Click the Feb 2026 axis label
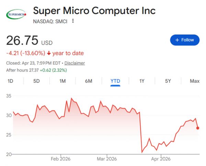 (x=60, y=159)
